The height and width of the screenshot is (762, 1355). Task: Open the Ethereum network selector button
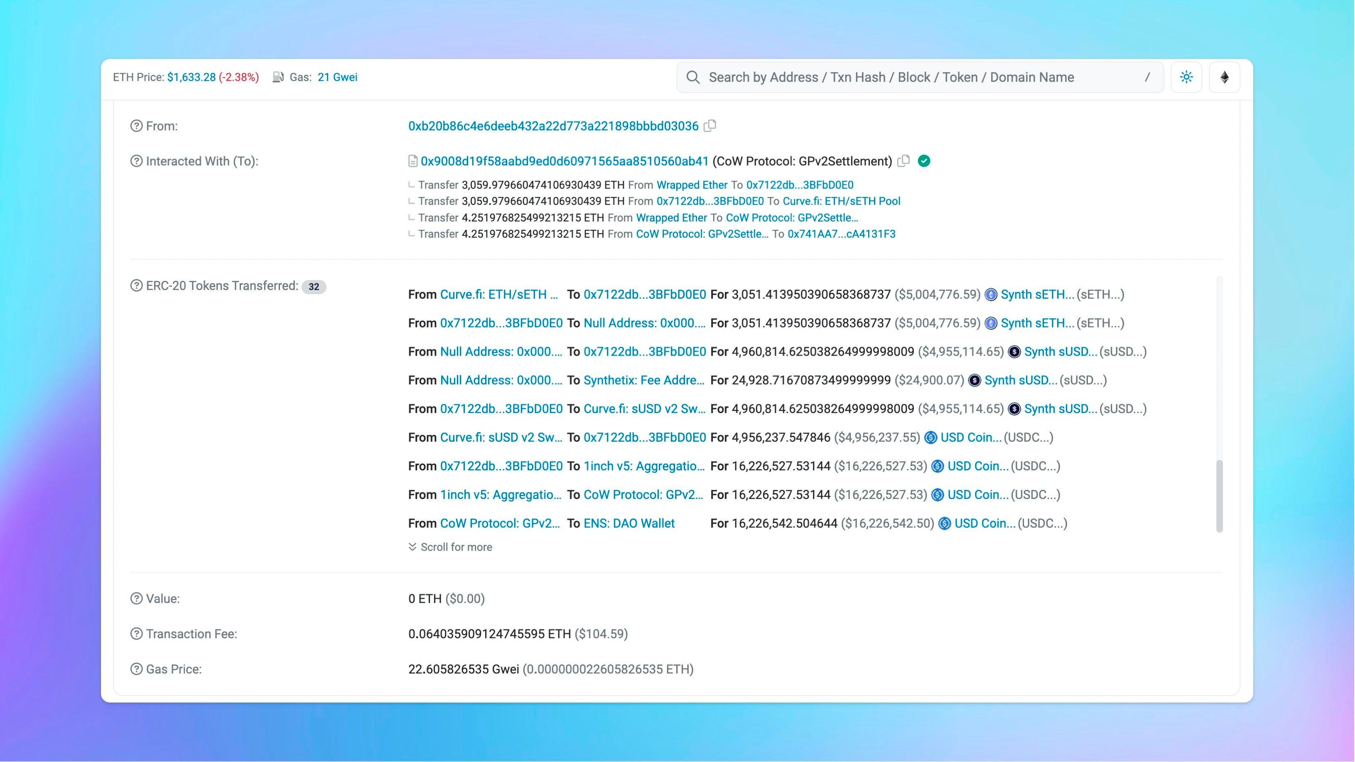click(x=1224, y=77)
